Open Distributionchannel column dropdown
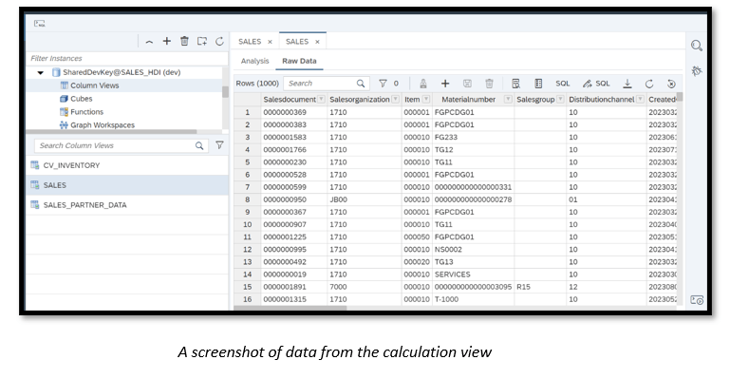This screenshot has height=379, width=730. (x=640, y=99)
